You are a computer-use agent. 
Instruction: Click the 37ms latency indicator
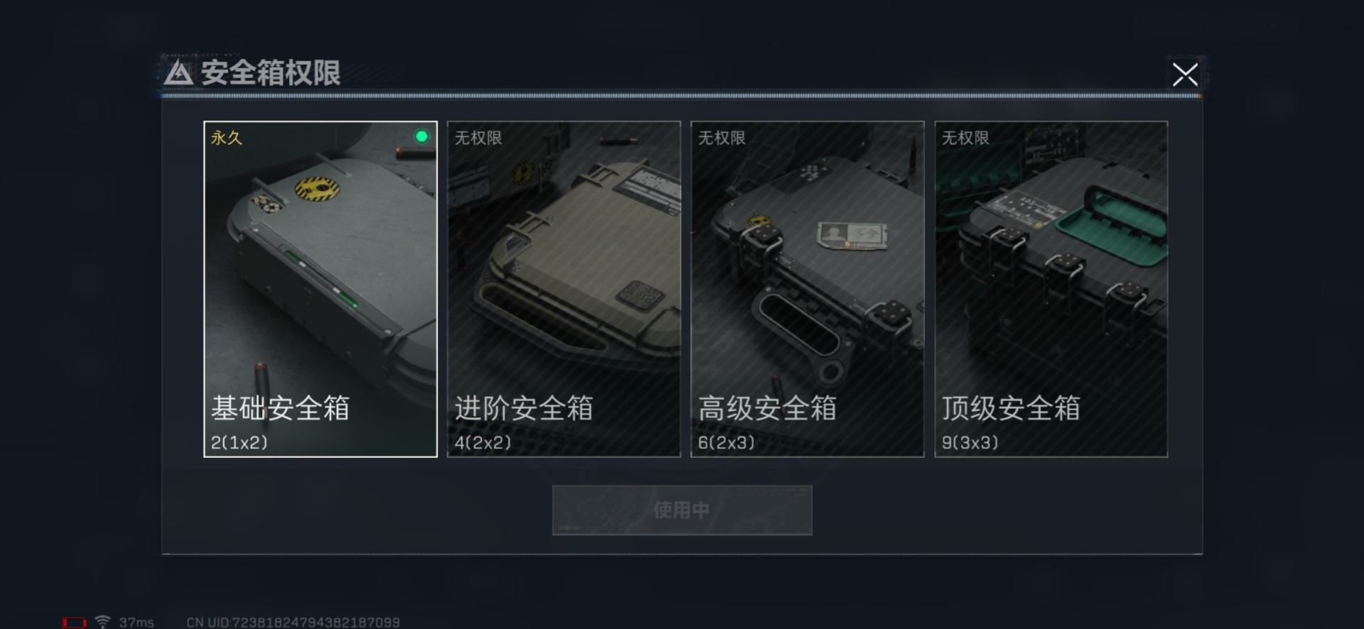point(136,623)
